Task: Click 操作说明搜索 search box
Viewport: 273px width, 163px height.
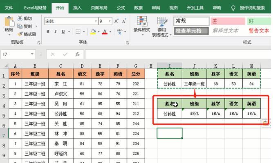Action: [252, 8]
